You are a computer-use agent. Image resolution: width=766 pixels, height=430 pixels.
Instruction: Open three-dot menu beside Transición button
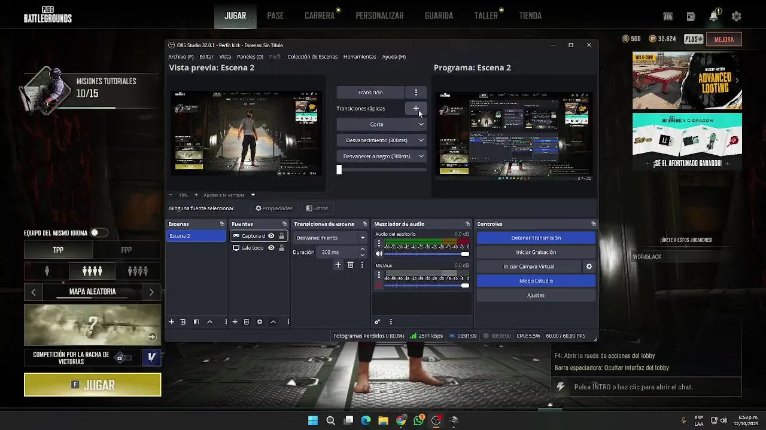point(416,93)
